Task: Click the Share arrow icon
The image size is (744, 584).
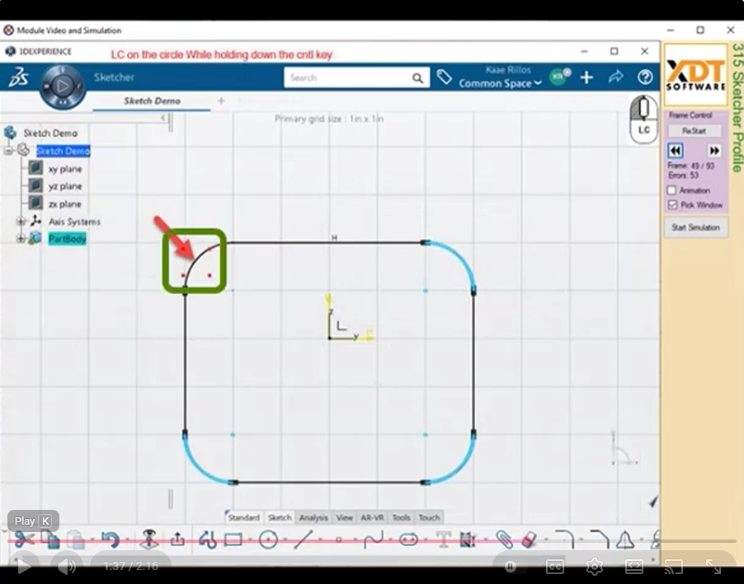Action: pyautogui.click(x=615, y=77)
